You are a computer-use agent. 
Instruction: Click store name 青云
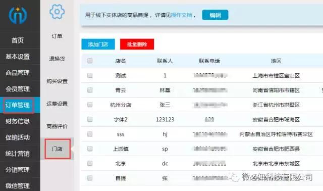121,90
